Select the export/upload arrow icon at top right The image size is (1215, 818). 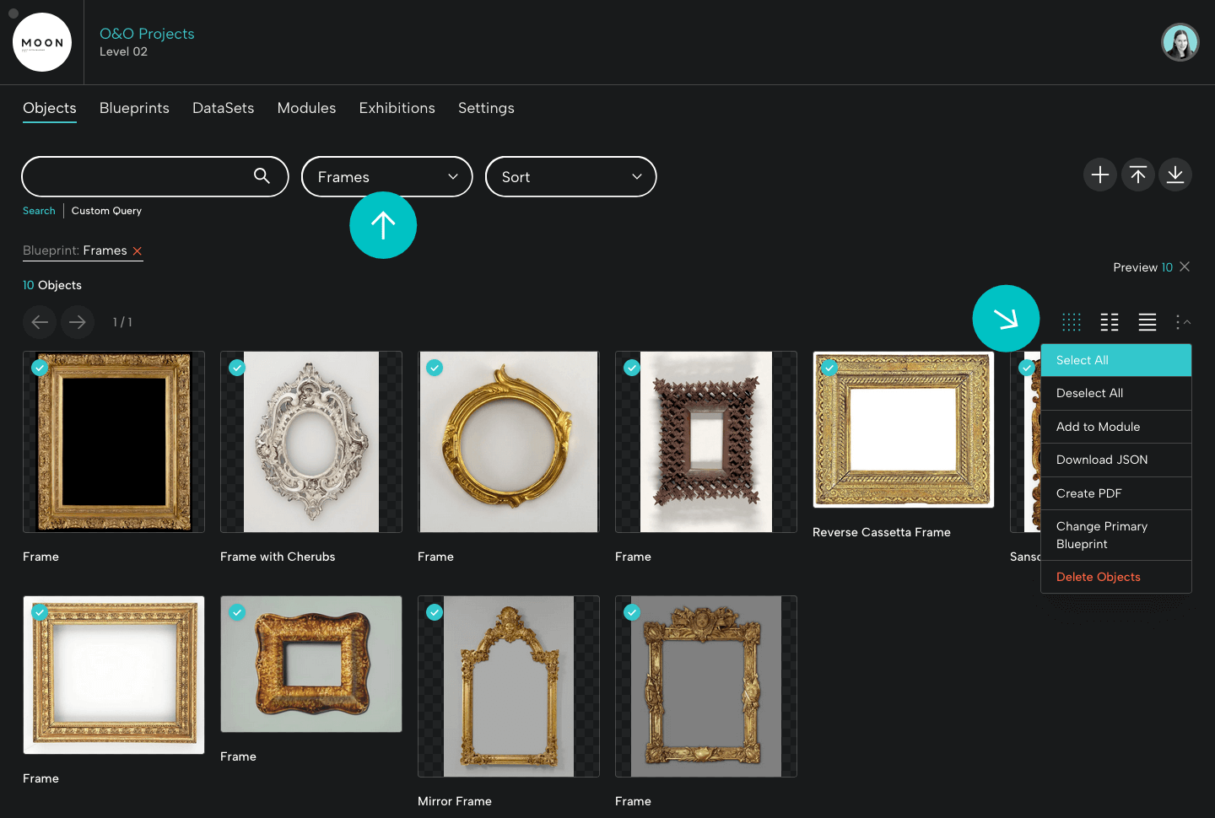[x=1137, y=175]
